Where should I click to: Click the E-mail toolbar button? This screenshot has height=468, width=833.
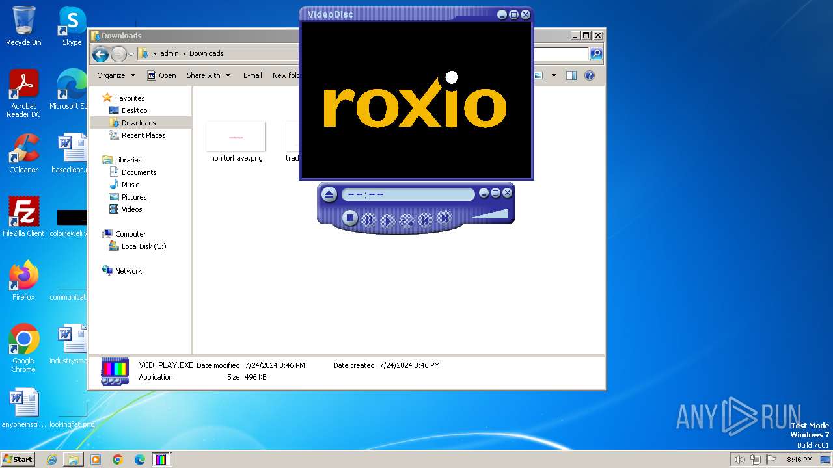[x=253, y=75]
